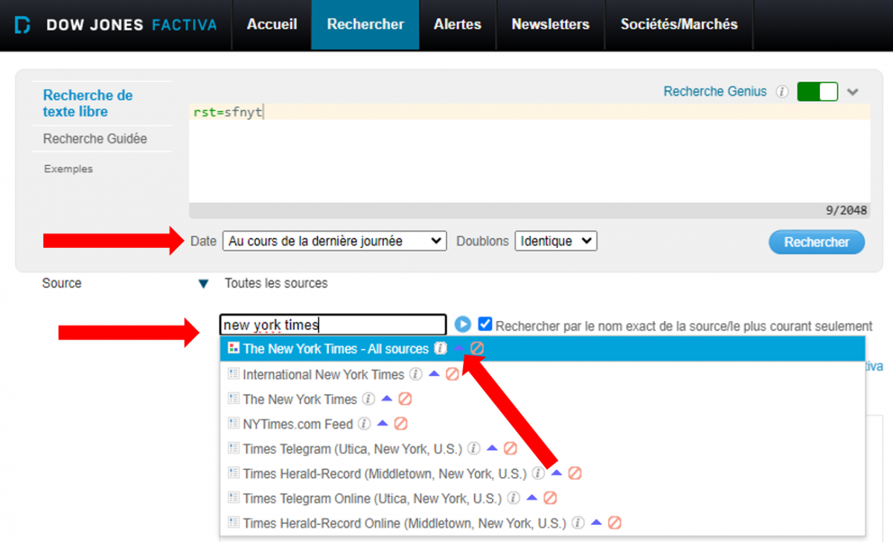
Task: Exclude Times Telegram (Utica) source
Action: pyautogui.click(x=510, y=449)
